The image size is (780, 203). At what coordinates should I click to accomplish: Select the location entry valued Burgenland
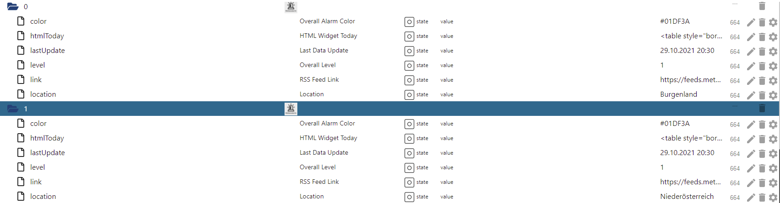pos(43,94)
